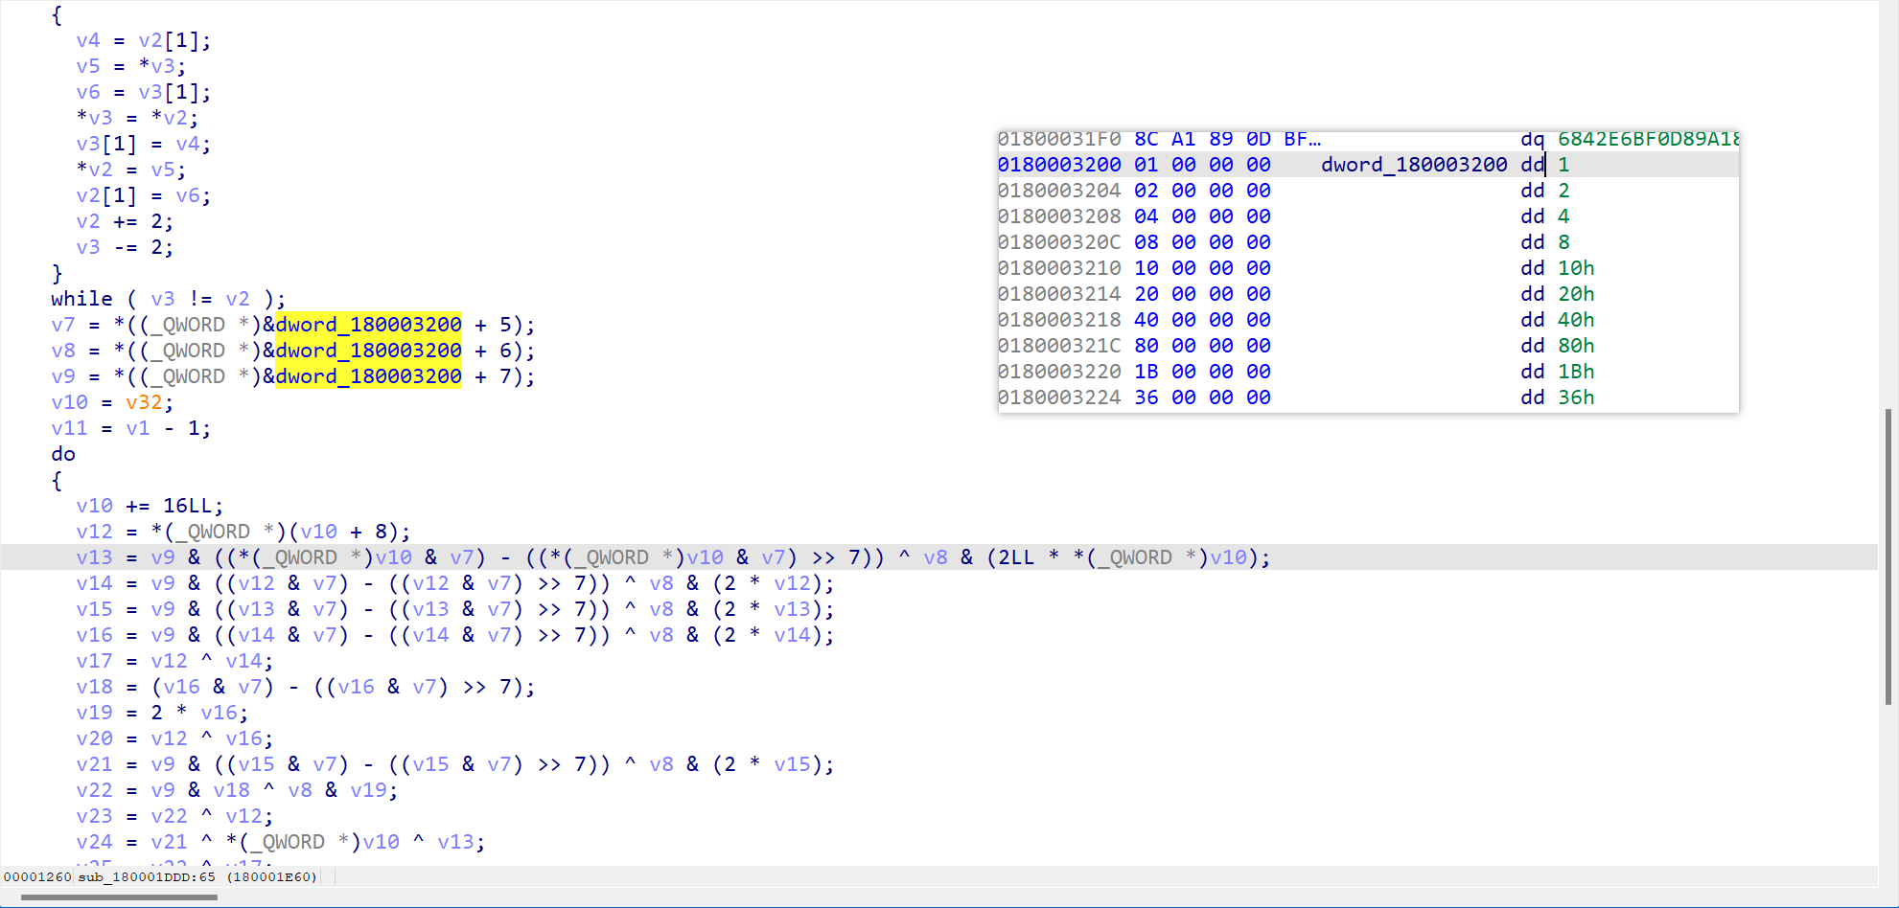Click variable v24 in its XOR expression
The image size is (1899, 908).
click(x=94, y=841)
